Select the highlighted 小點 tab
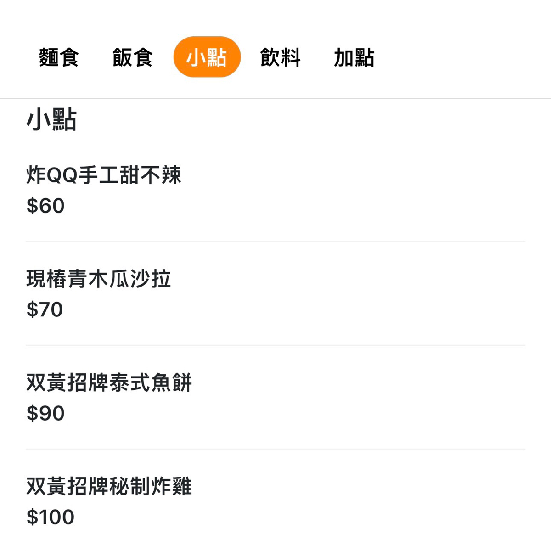Image resolution: width=551 pixels, height=551 pixels. point(207,57)
